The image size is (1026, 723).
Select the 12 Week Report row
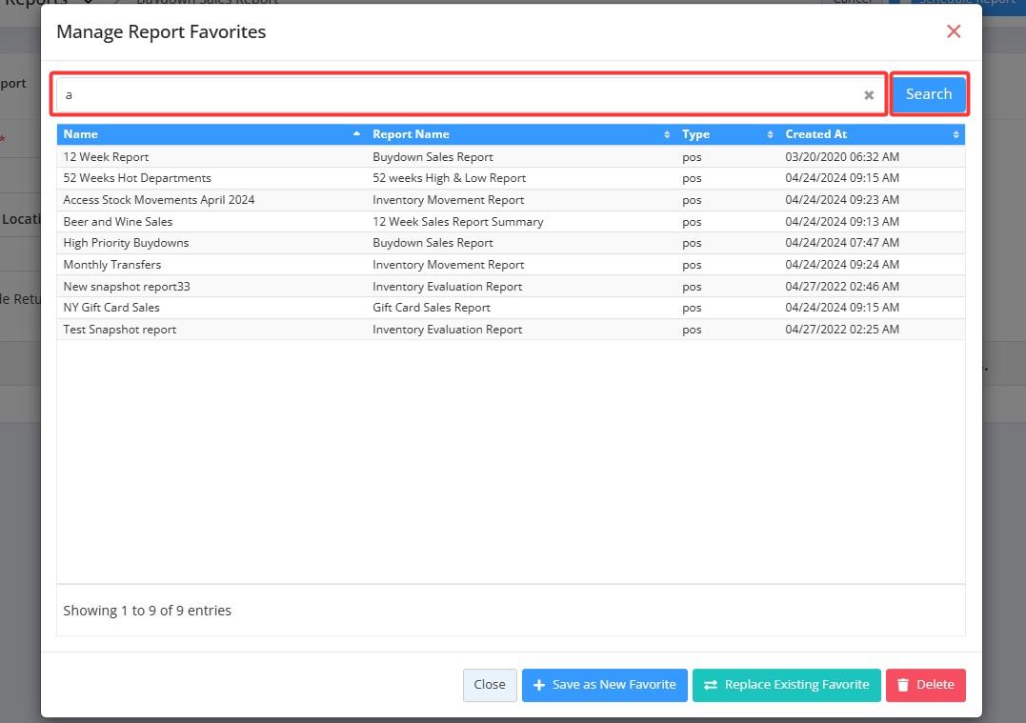(106, 157)
